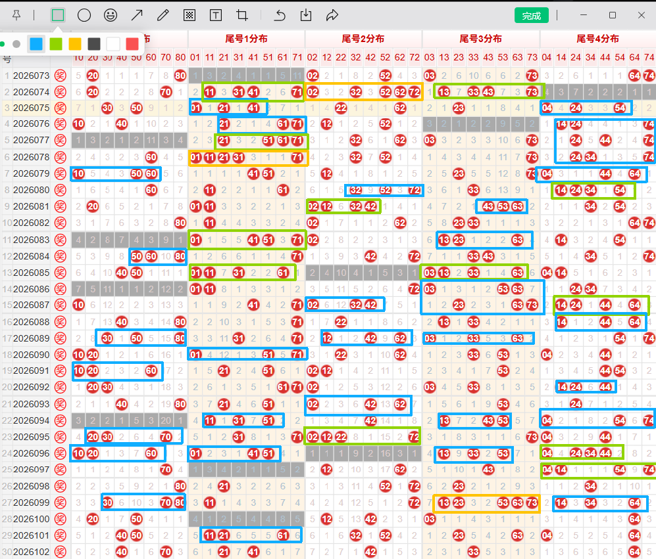656x559 pixels.
Task: Choose the gray medium stroke size dot
Action: tap(16, 44)
